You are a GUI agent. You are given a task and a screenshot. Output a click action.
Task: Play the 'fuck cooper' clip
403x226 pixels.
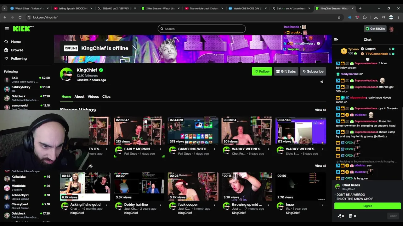tap(193, 186)
